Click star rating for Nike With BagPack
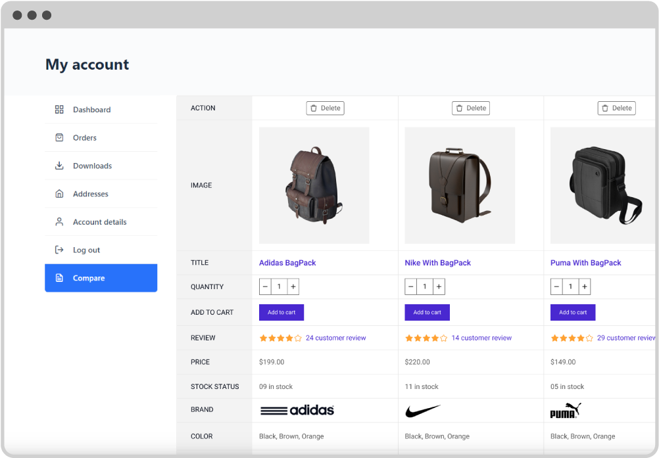This screenshot has height=458, width=659. (426, 338)
